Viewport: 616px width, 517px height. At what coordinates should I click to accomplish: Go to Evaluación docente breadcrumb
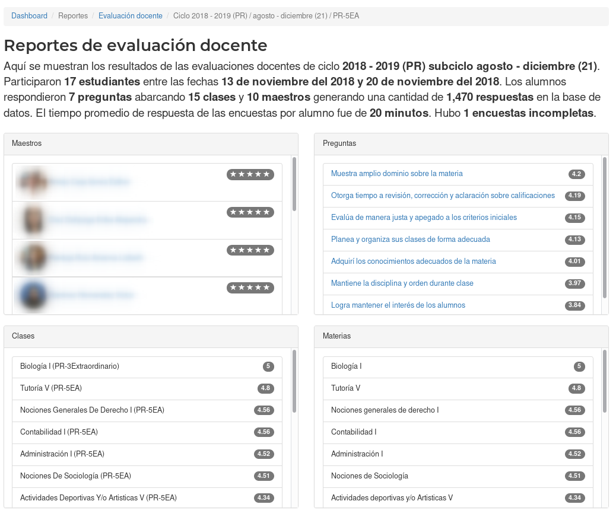tap(130, 16)
